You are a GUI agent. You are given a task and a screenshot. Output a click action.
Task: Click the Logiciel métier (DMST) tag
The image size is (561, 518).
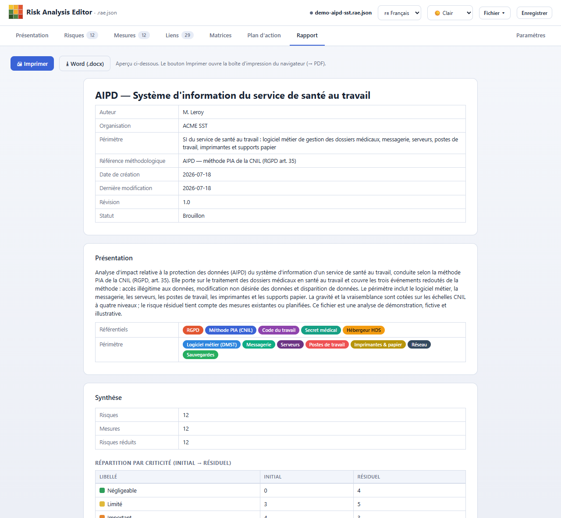pos(212,345)
